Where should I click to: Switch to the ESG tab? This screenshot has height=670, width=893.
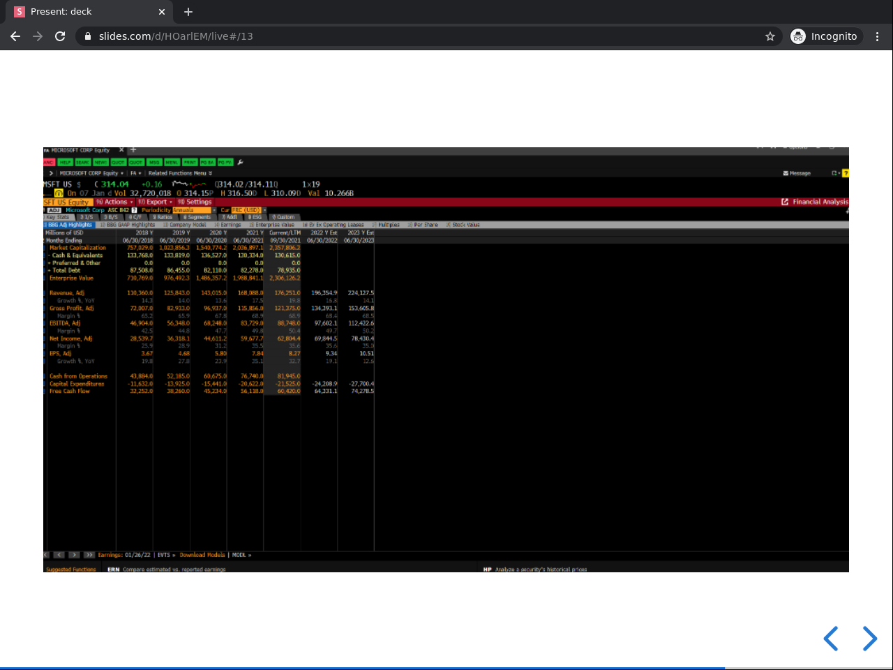click(x=255, y=217)
